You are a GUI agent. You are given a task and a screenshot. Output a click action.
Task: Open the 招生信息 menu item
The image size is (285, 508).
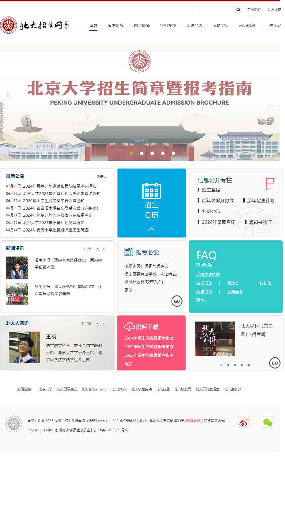click(116, 25)
